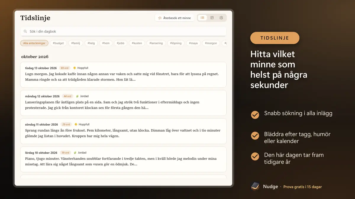Click the Tidslinje page title
Viewport: 355px width, 199px height.
35,18
